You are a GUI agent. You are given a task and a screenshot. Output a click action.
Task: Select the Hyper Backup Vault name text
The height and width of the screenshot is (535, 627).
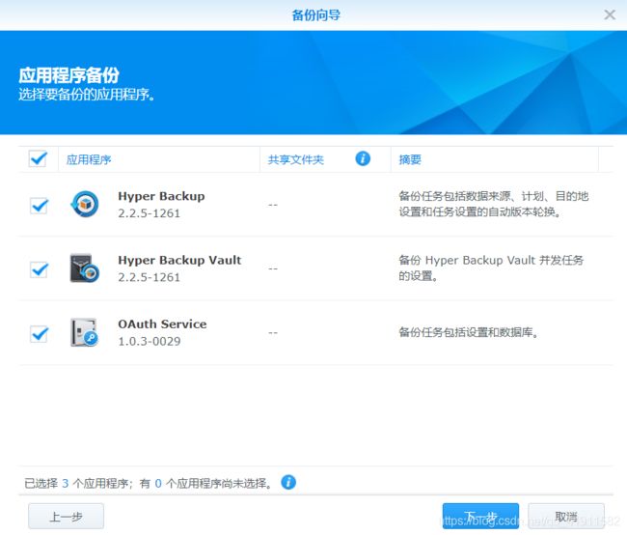click(x=179, y=261)
